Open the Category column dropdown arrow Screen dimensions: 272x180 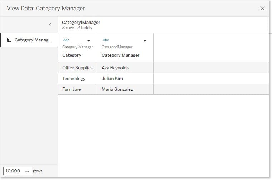[x=89, y=41]
